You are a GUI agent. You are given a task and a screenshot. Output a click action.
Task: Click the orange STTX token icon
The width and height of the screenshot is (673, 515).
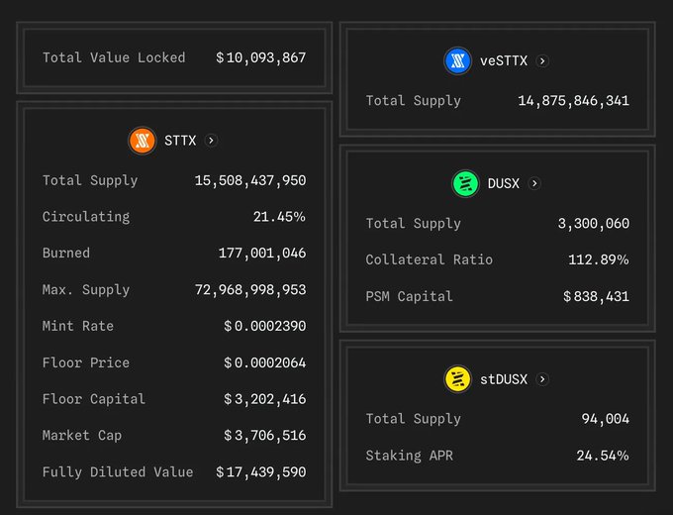pyautogui.click(x=143, y=141)
